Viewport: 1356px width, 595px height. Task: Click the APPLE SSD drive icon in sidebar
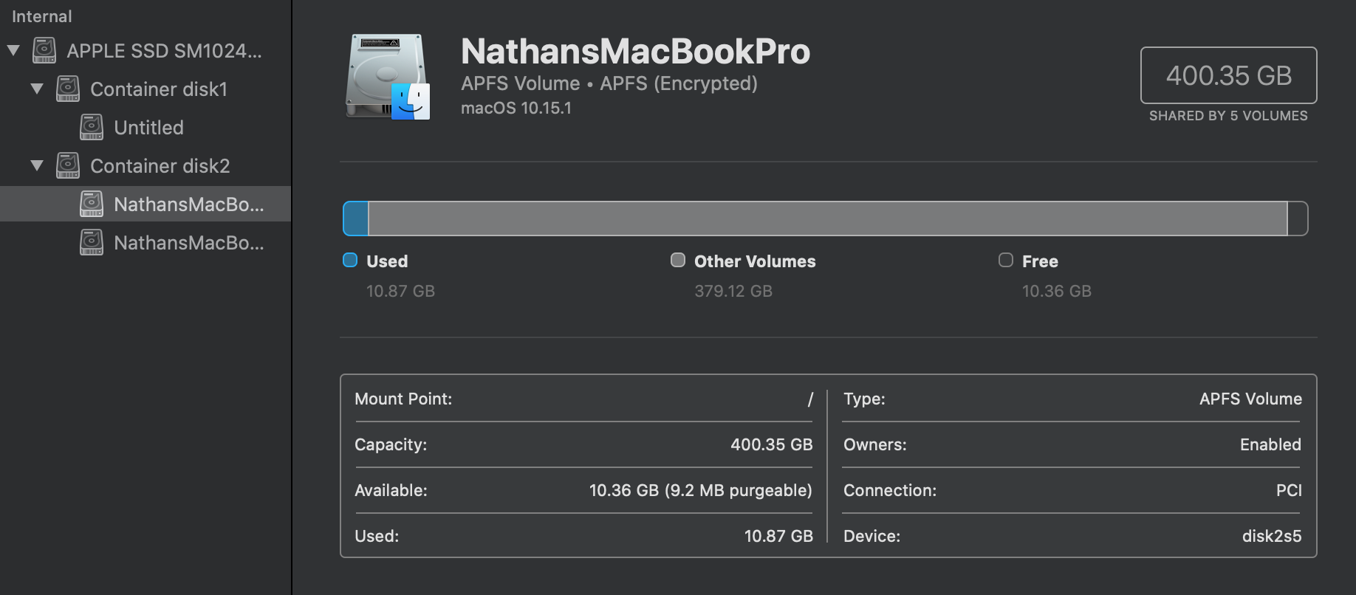click(x=44, y=51)
